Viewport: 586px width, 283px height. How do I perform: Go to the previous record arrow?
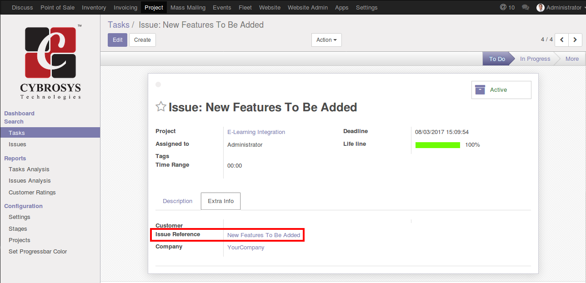562,40
